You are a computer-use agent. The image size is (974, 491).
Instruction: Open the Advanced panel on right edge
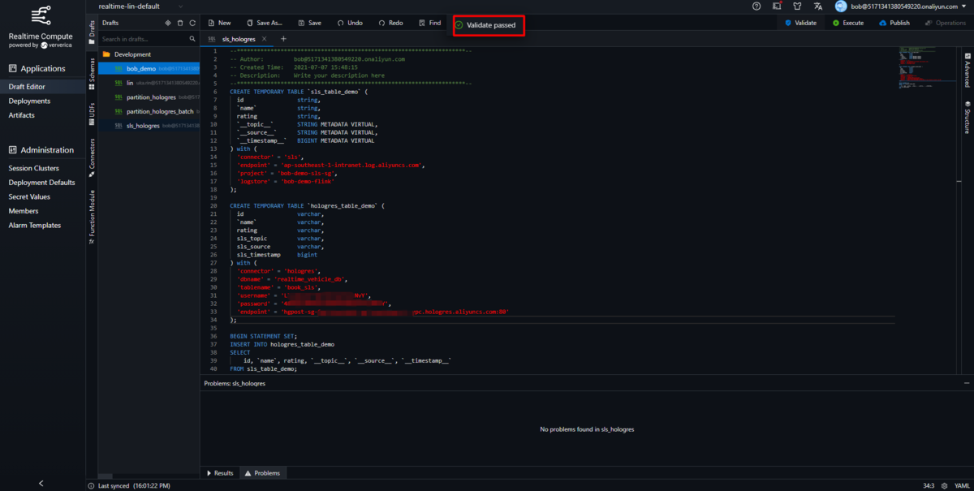968,70
